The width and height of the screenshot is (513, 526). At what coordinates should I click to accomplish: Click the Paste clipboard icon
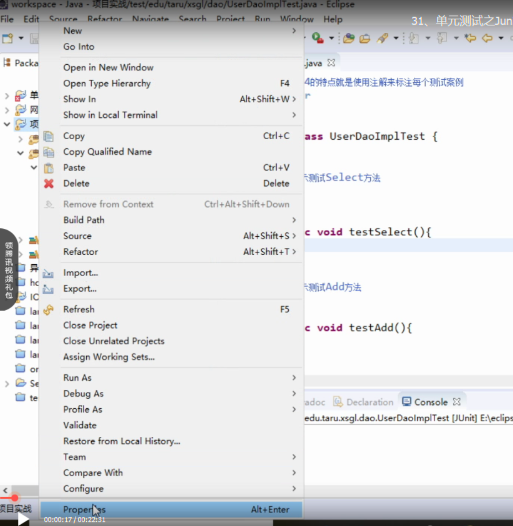pyautogui.click(x=49, y=168)
